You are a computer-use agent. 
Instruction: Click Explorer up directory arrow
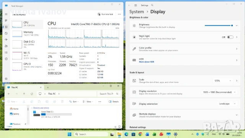click(24, 94)
